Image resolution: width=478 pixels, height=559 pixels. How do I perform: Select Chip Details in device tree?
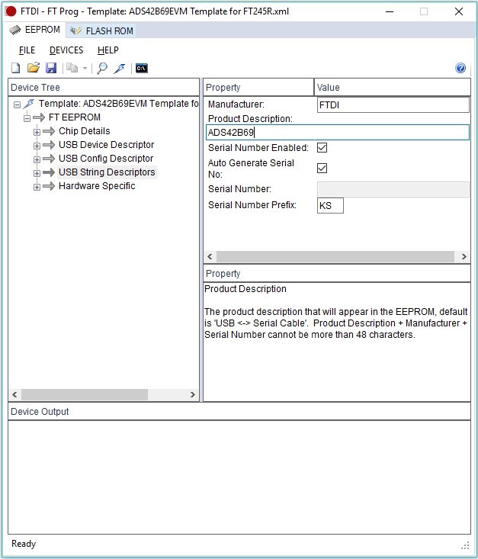pos(85,131)
